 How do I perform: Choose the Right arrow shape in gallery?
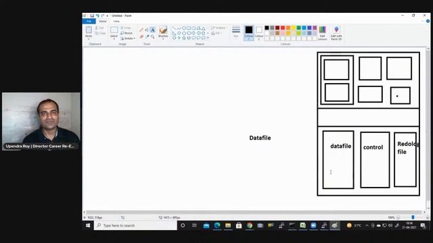pos(193,33)
